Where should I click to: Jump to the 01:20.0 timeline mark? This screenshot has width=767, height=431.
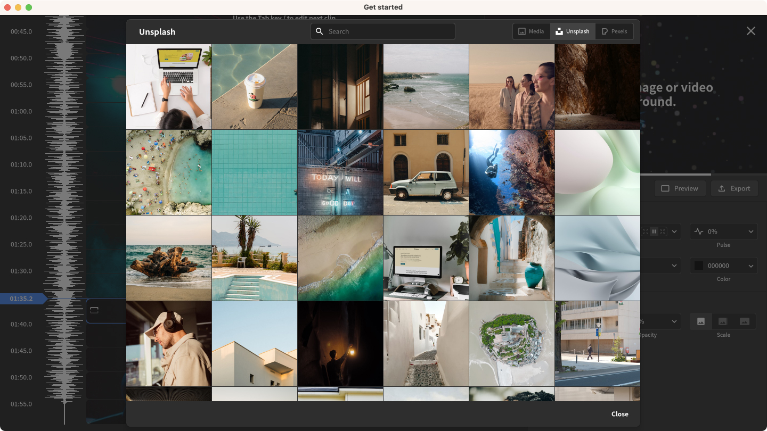(x=21, y=218)
